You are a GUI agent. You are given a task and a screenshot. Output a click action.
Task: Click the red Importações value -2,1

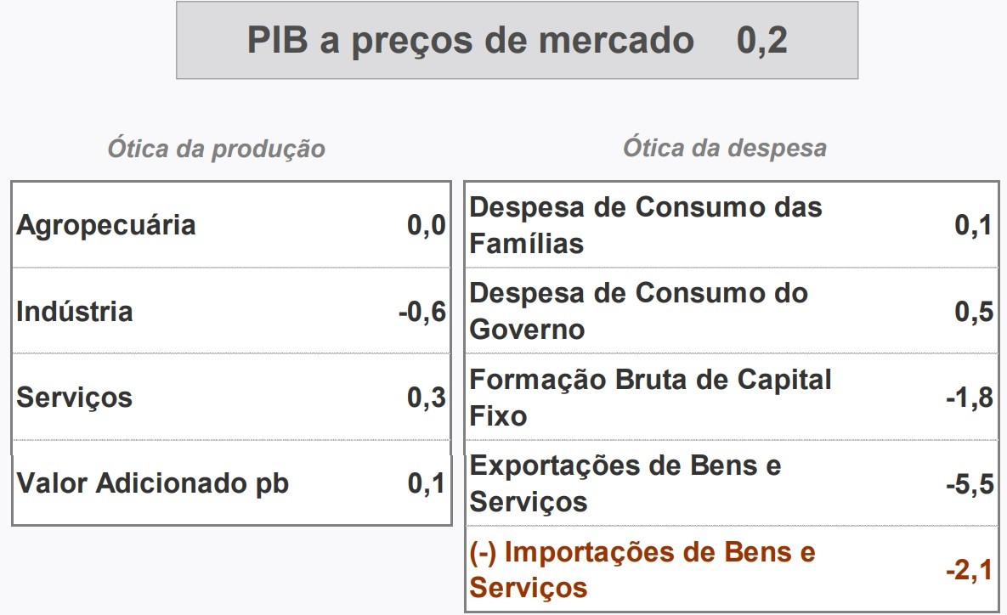[970, 570]
